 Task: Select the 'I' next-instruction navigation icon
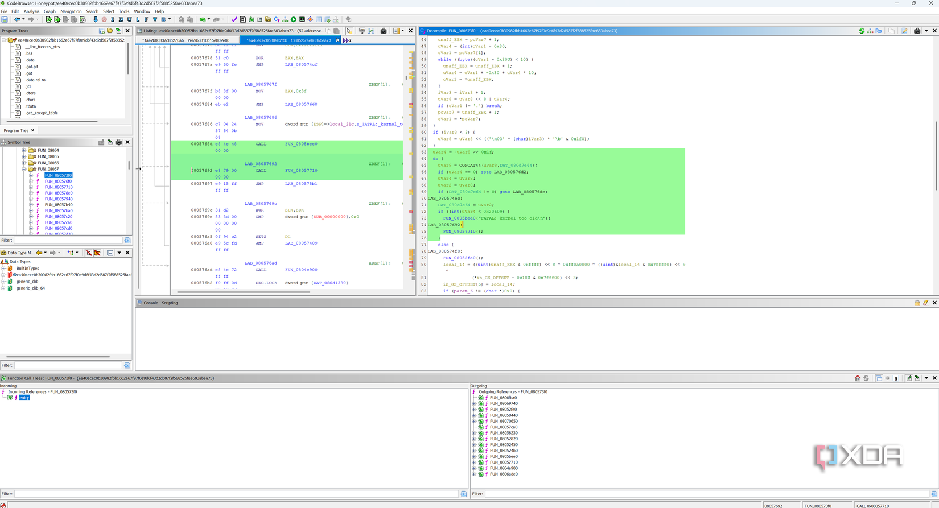point(113,19)
